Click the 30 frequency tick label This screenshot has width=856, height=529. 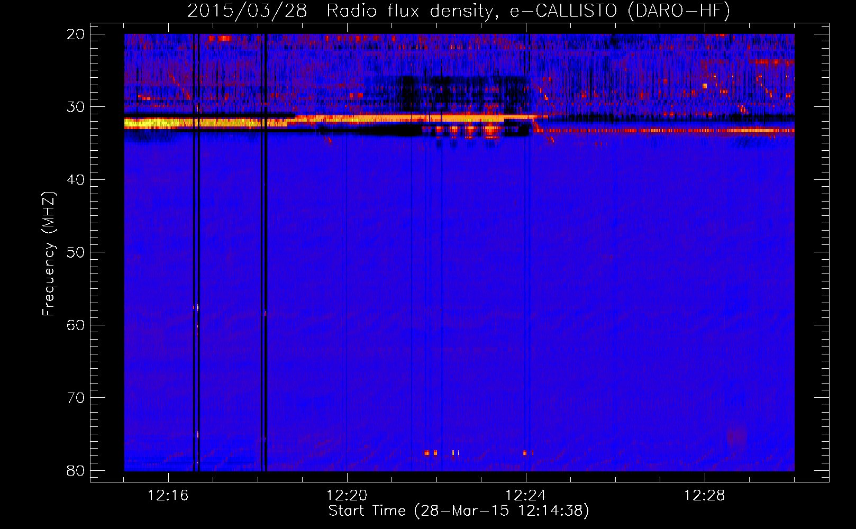coord(76,107)
